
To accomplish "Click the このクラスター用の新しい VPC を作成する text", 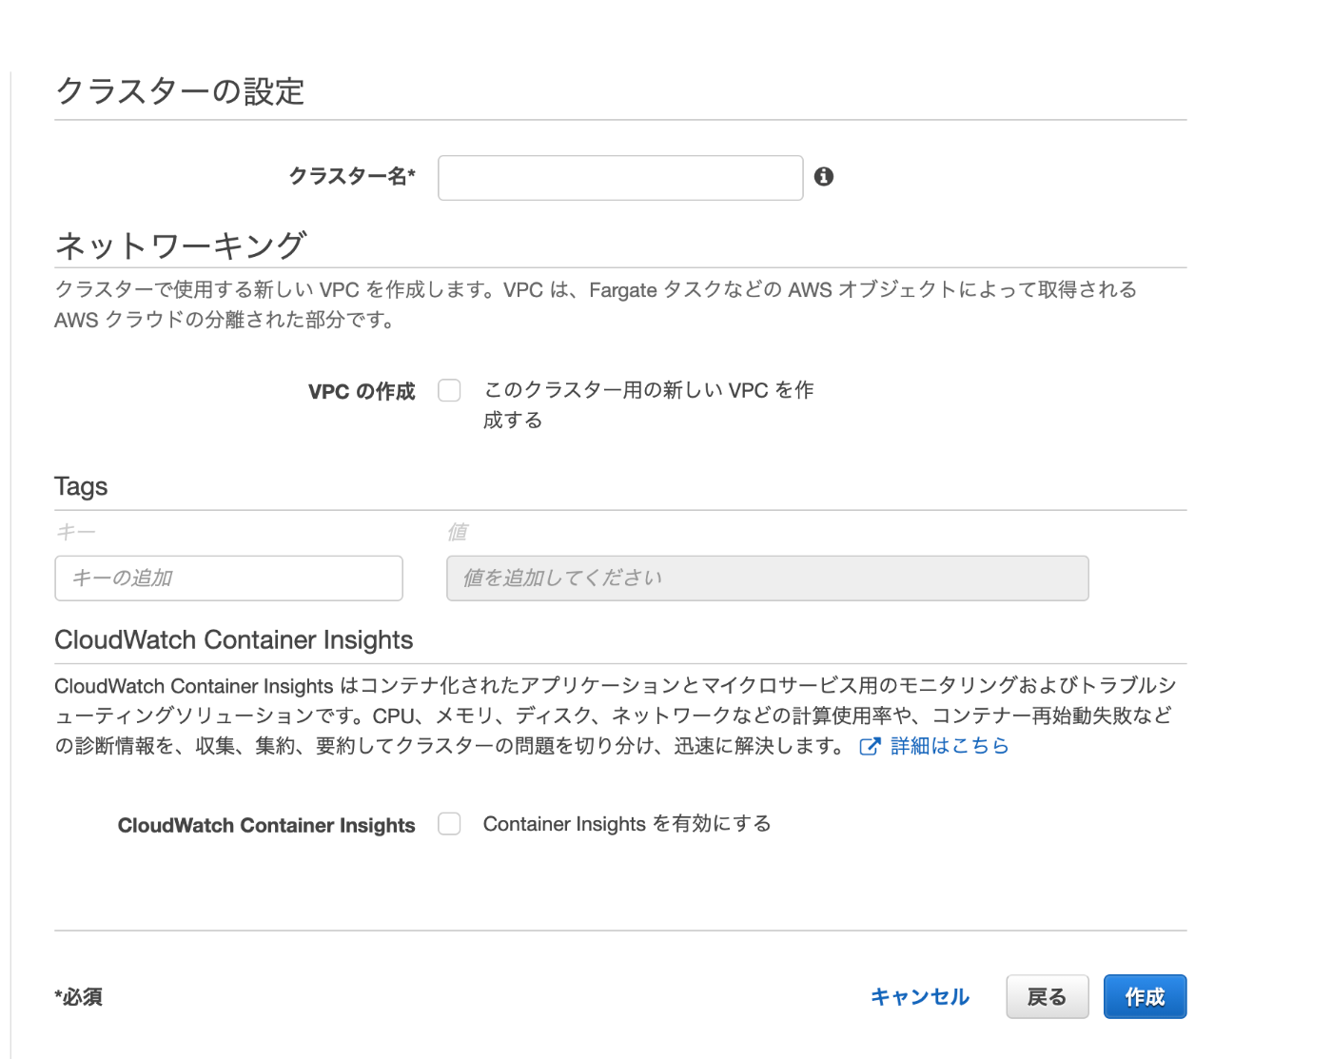I will 648,404.
